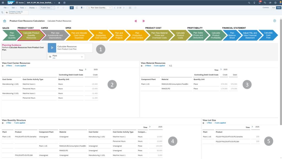Open the Tools menu

point(23,8)
